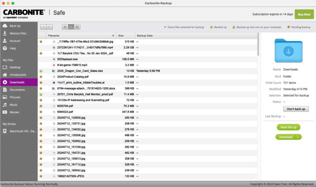Viewport: 316px width, 187px height.
Task: Click the Excel file icon for 2024_Dragon_Con_Card_Sales.xlsx
Action: [x=54, y=71]
